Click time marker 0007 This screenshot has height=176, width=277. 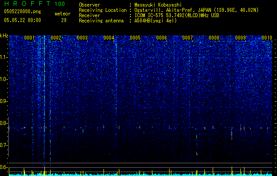188,38
